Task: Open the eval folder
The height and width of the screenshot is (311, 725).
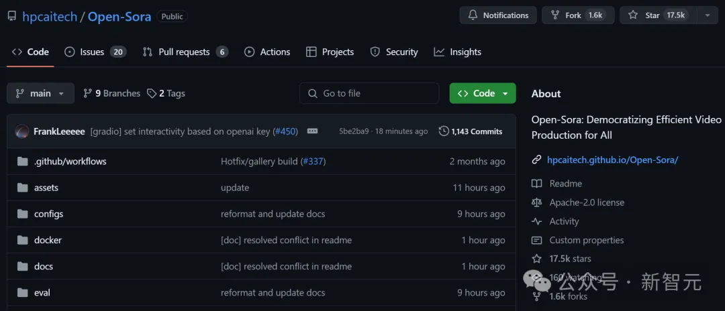Action: (x=42, y=293)
